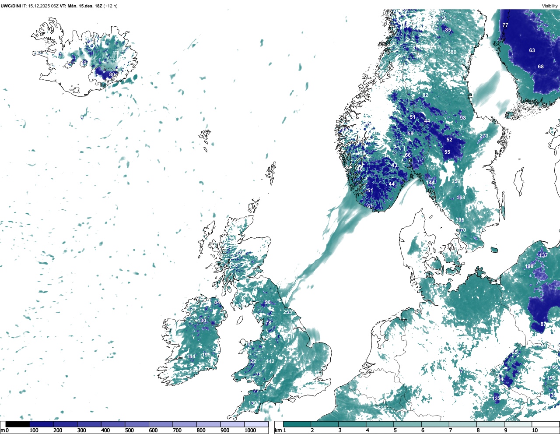Click the '15.12.2025 06Z' initial time text

(x=43, y=6)
